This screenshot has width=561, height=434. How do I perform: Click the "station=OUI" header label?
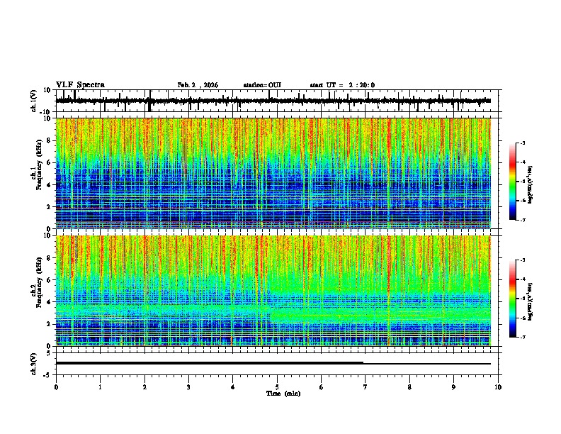point(262,85)
